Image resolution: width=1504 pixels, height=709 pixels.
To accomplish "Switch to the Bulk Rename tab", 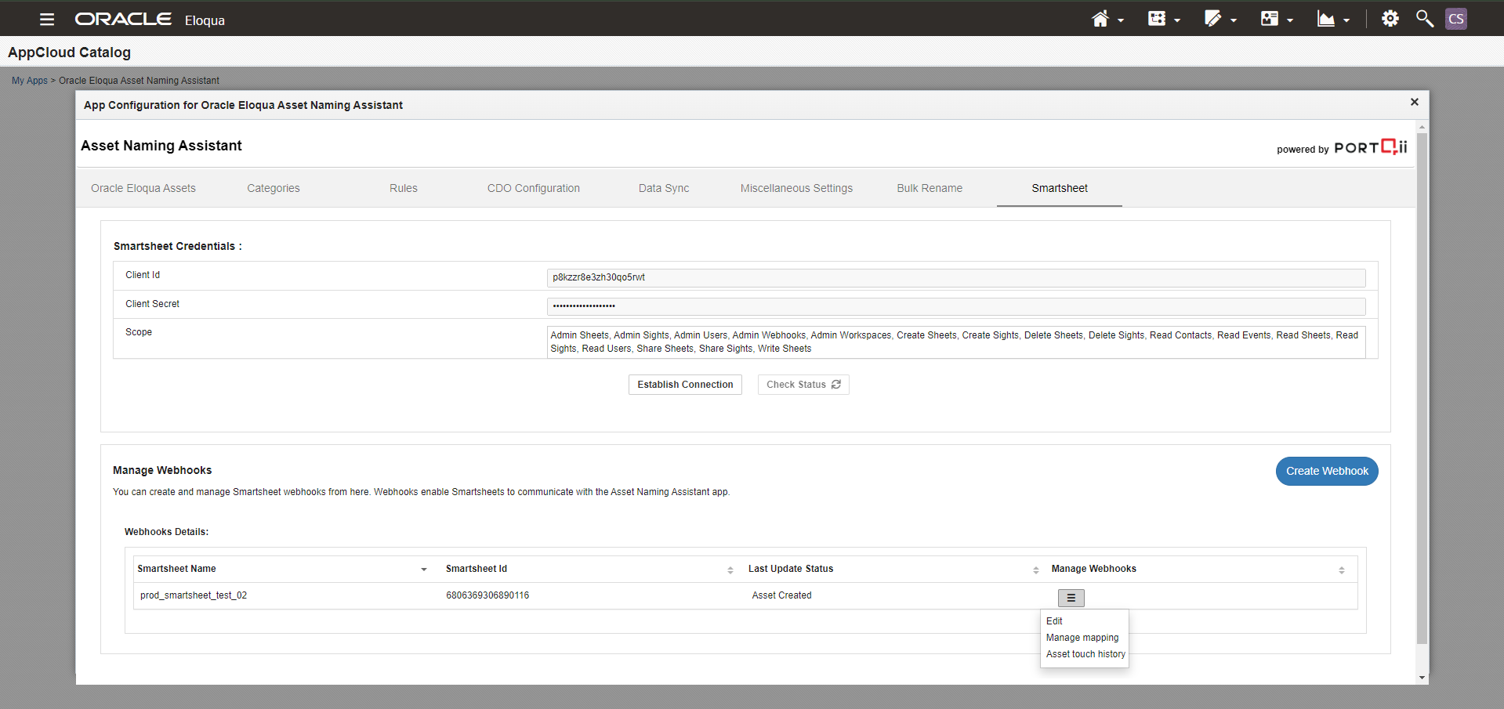I will (x=929, y=188).
